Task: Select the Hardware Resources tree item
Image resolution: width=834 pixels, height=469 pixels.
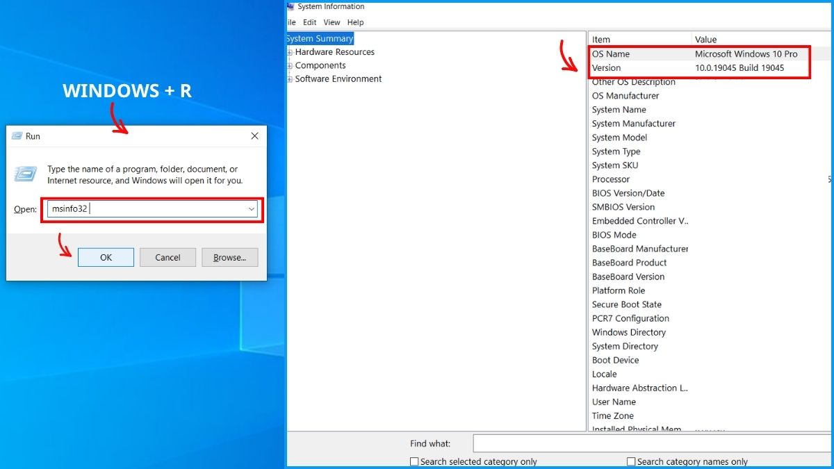Action: point(334,52)
